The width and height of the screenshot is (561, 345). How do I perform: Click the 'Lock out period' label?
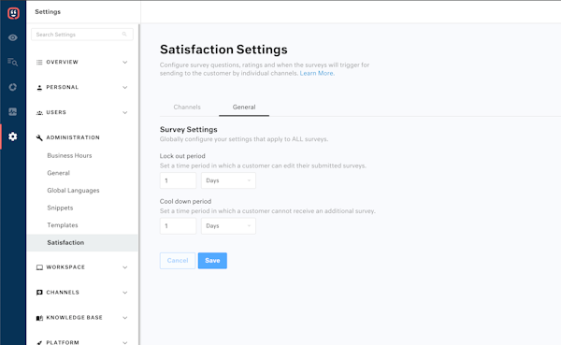point(182,156)
